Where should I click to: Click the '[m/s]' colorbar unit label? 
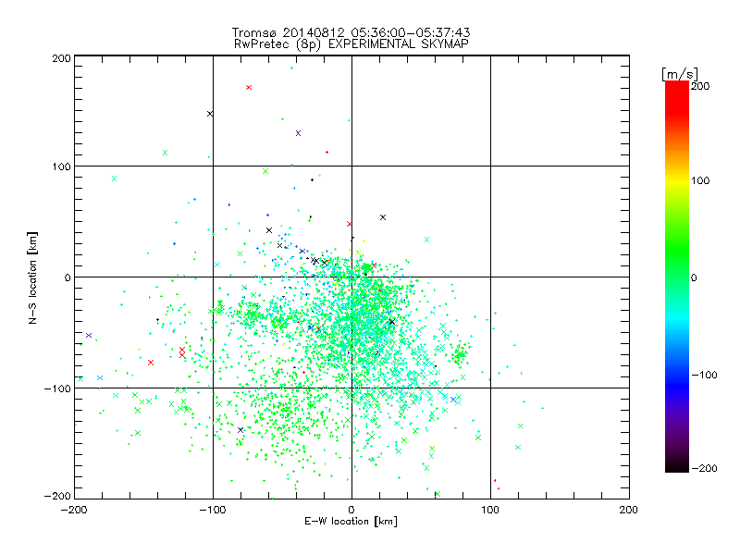point(680,74)
